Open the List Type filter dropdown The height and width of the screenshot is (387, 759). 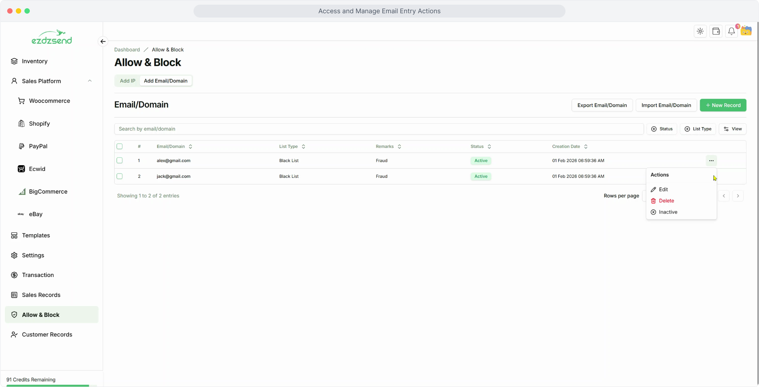pos(698,129)
